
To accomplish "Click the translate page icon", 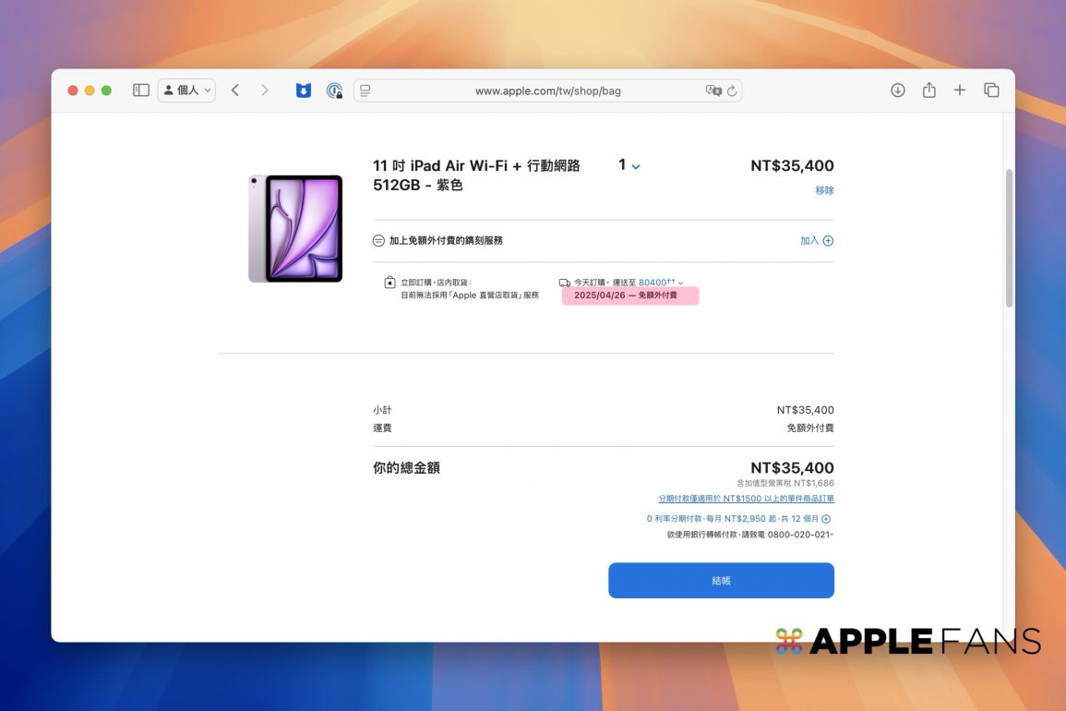I will tap(713, 90).
